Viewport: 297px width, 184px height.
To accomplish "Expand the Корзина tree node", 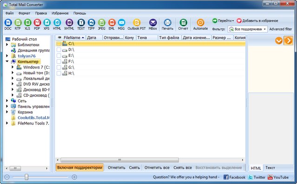I will pyautogui.click(x=7, y=112).
